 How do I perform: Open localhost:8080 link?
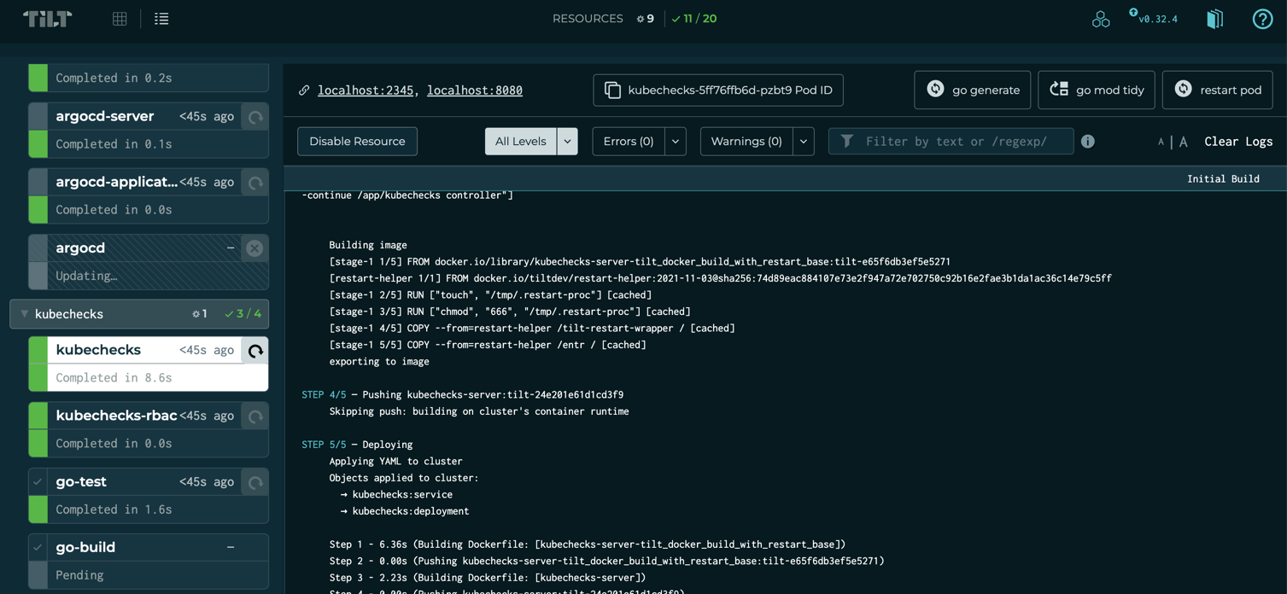[x=475, y=90]
